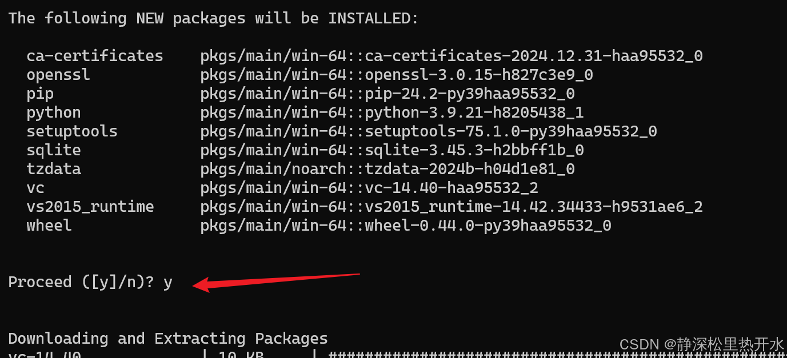Select the setuptools package name
Image resolution: width=787 pixels, height=358 pixels.
71,131
